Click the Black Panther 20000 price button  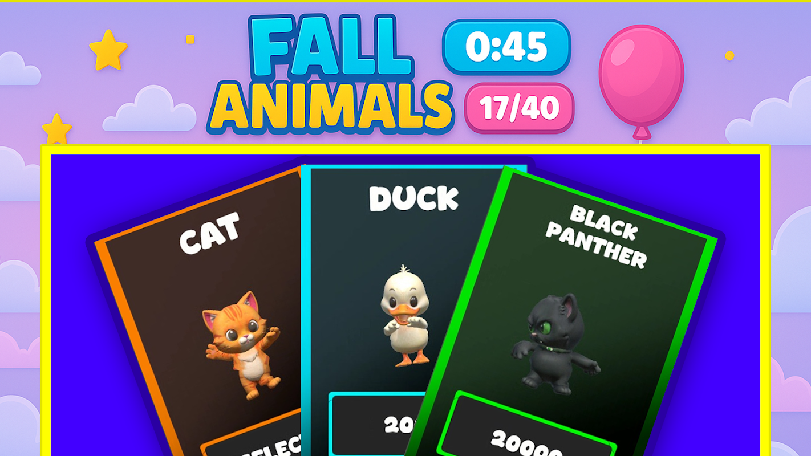[525, 430]
